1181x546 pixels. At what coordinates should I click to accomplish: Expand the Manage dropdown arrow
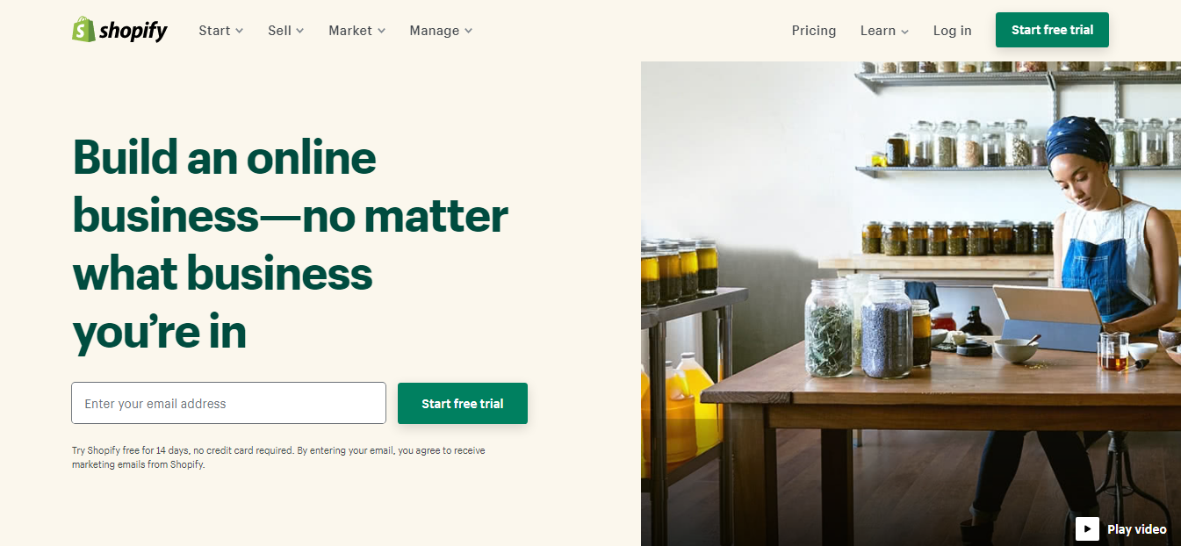tap(468, 31)
